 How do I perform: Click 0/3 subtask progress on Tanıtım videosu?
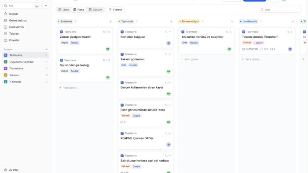[x=264, y=49]
